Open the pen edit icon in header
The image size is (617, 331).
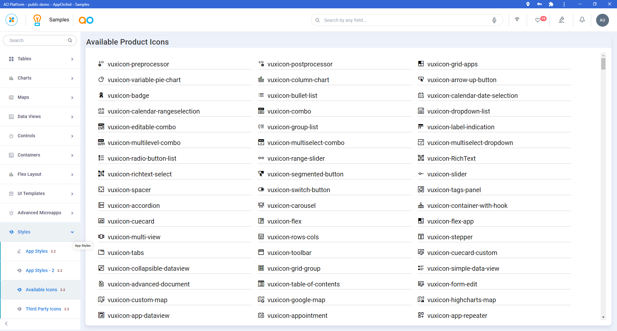[x=561, y=20]
